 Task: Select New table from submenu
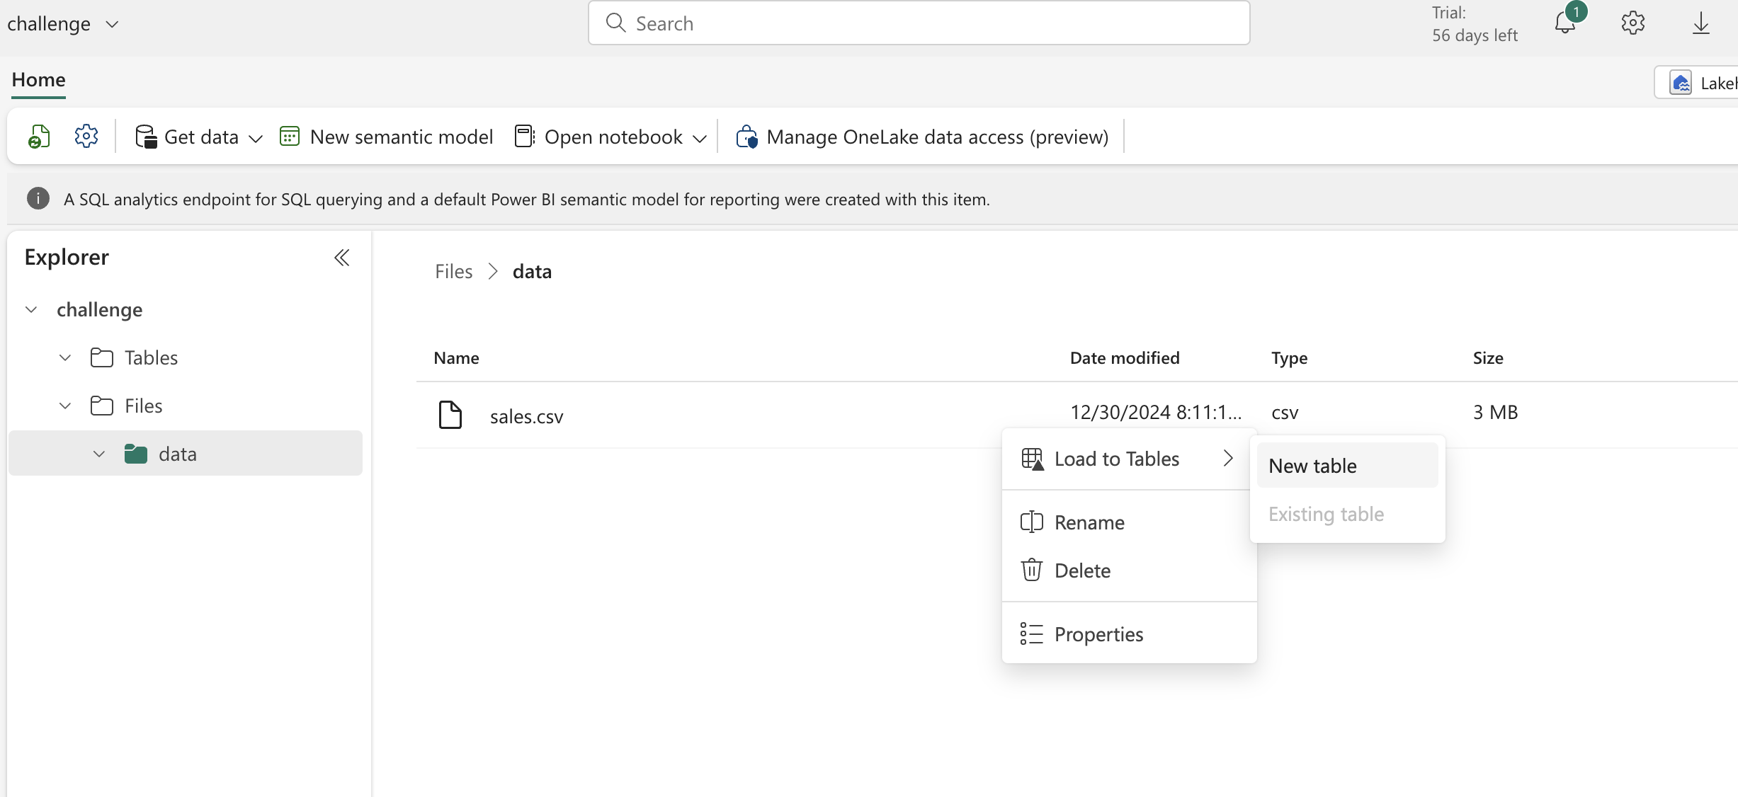1347,466
